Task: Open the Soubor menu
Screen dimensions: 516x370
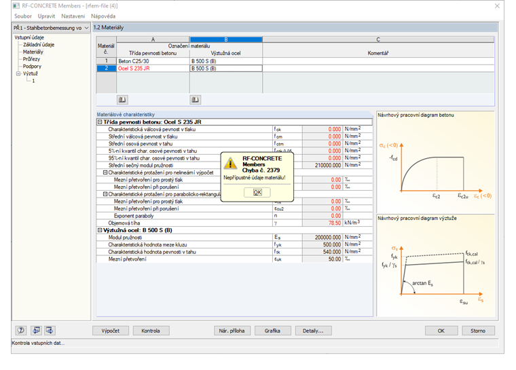Action: point(23,16)
